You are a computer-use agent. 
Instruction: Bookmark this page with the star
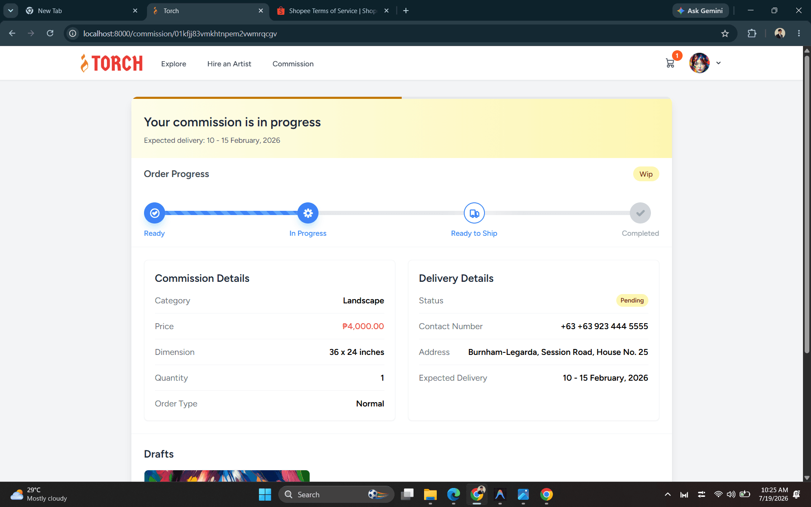coord(725,33)
